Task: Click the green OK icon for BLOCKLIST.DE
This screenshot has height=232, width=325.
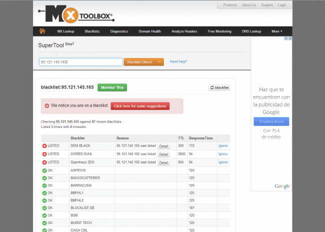Action: tap(44, 208)
